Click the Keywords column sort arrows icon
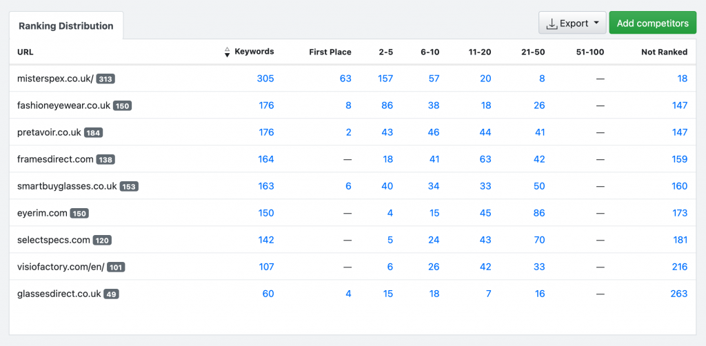706x346 pixels. pyautogui.click(x=227, y=52)
